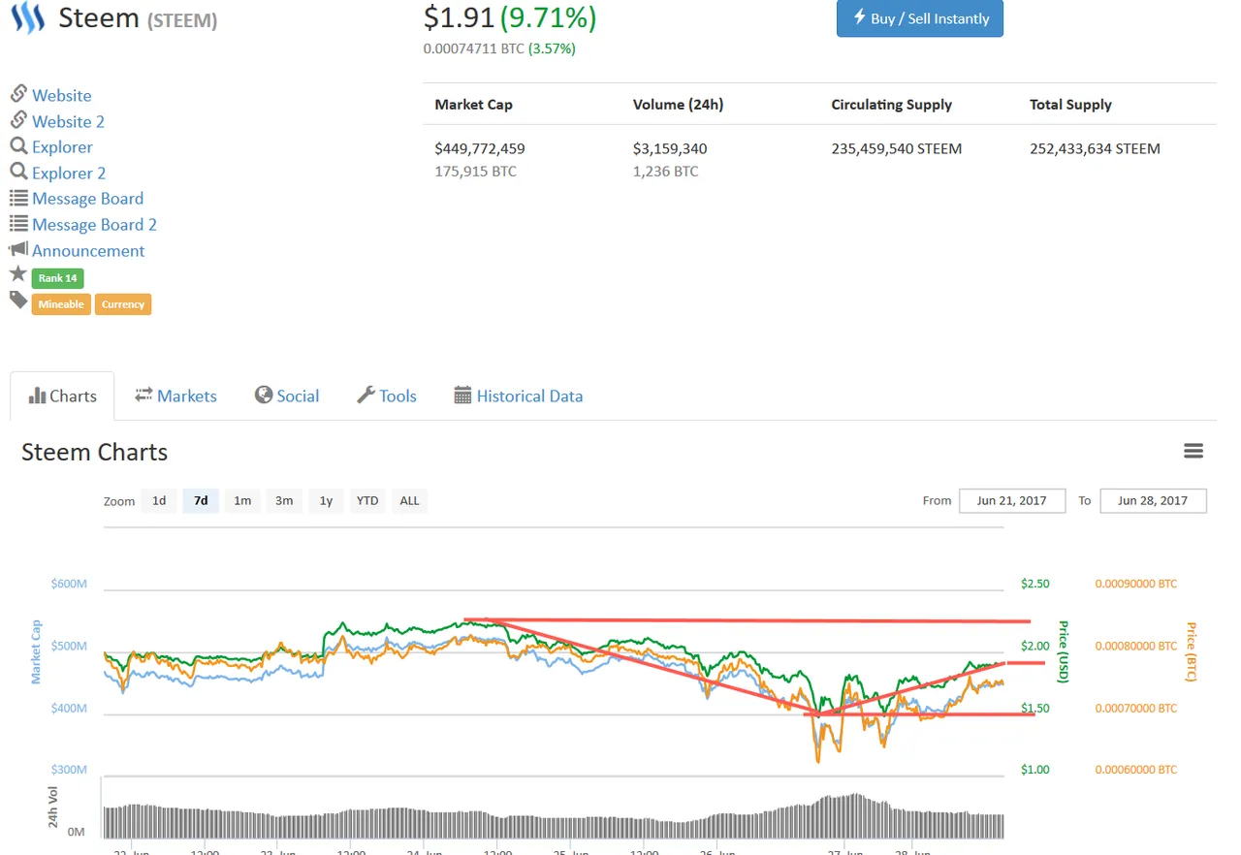Set chart zoom to 1m

242,500
